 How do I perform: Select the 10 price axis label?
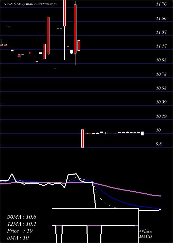point(159,130)
